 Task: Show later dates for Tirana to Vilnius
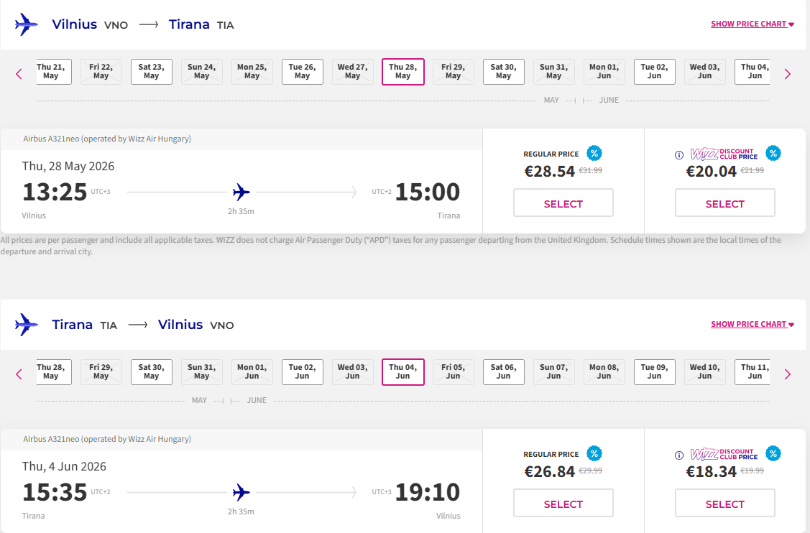point(788,374)
